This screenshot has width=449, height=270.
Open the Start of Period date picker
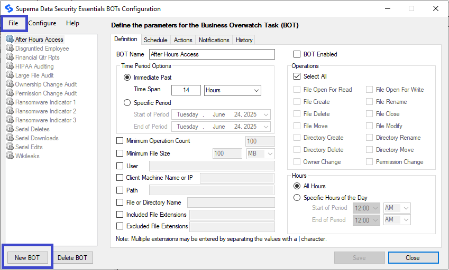click(221, 114)
